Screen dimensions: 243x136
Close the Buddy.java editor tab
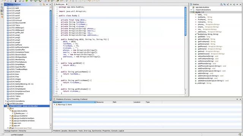point(67,4)
